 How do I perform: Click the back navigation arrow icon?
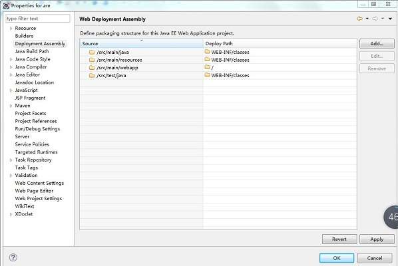point(359,19)
